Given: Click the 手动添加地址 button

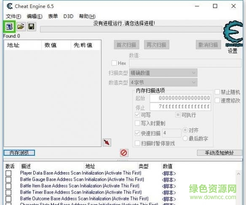Looking at the screenshot, I should coord(219,153).
